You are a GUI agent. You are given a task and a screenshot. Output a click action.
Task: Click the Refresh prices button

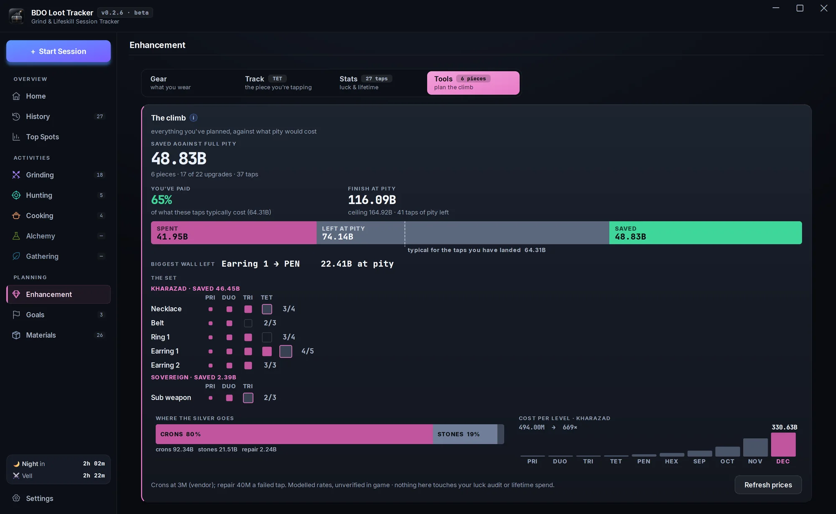[x=768, y=485]
